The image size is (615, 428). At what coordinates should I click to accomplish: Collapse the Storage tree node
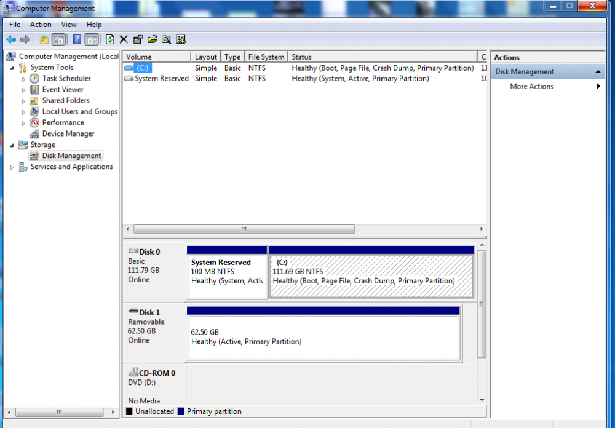[x=12, y=145]
